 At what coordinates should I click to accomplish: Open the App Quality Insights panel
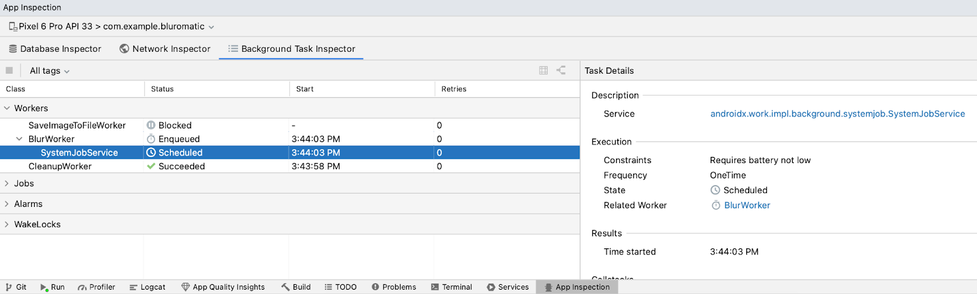click(223, 287)
